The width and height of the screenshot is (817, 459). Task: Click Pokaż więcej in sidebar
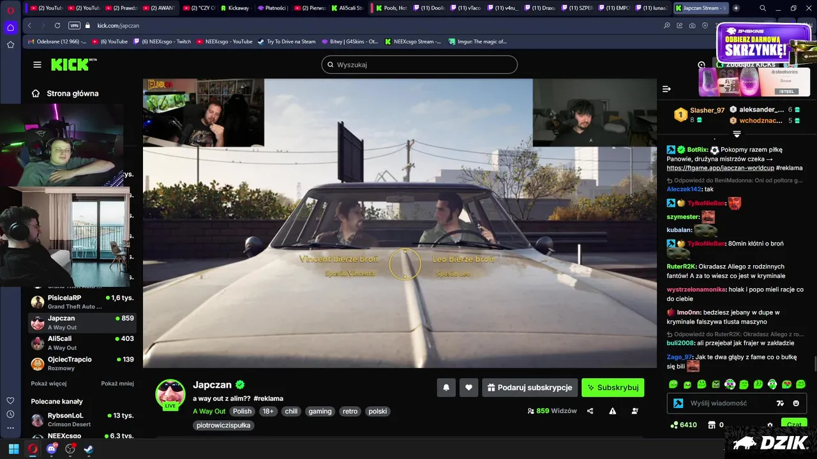49,384
